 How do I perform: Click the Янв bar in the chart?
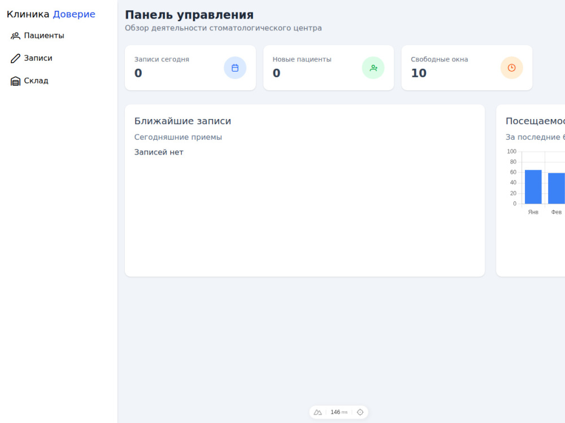533,187
